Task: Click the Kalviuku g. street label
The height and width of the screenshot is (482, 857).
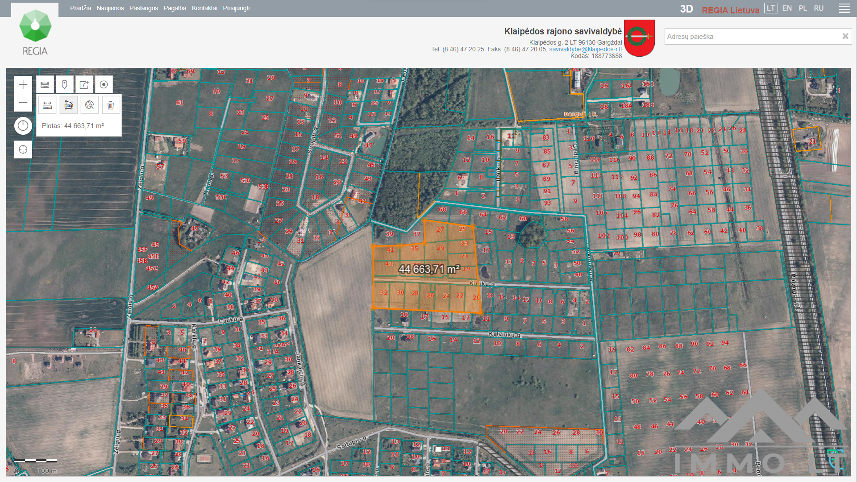Action: (x=504, y=334)
